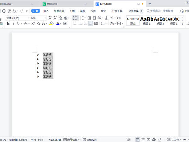This screenshot has height=142, width=189.
Task: Toggle eye protection mode icon
Action: pos(128,140)
